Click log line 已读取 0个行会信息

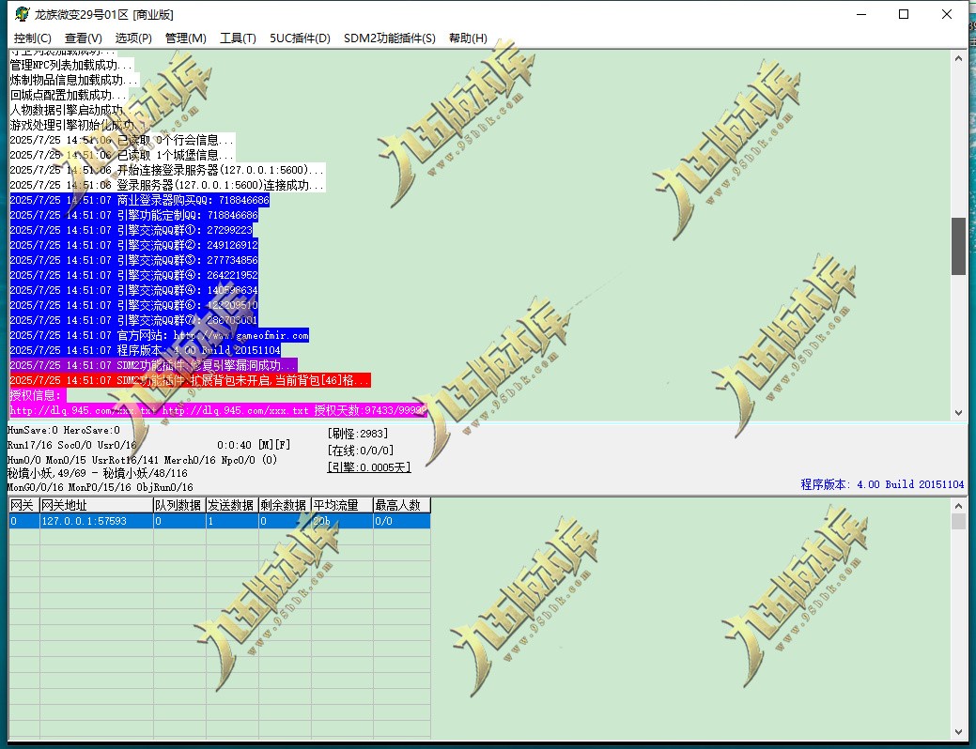tap(122, 140)
